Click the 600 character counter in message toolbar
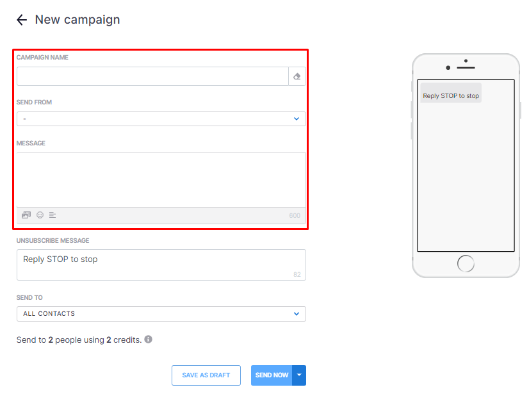The width and height of the screenshot is (529, 394). click(x=295, y=215)
